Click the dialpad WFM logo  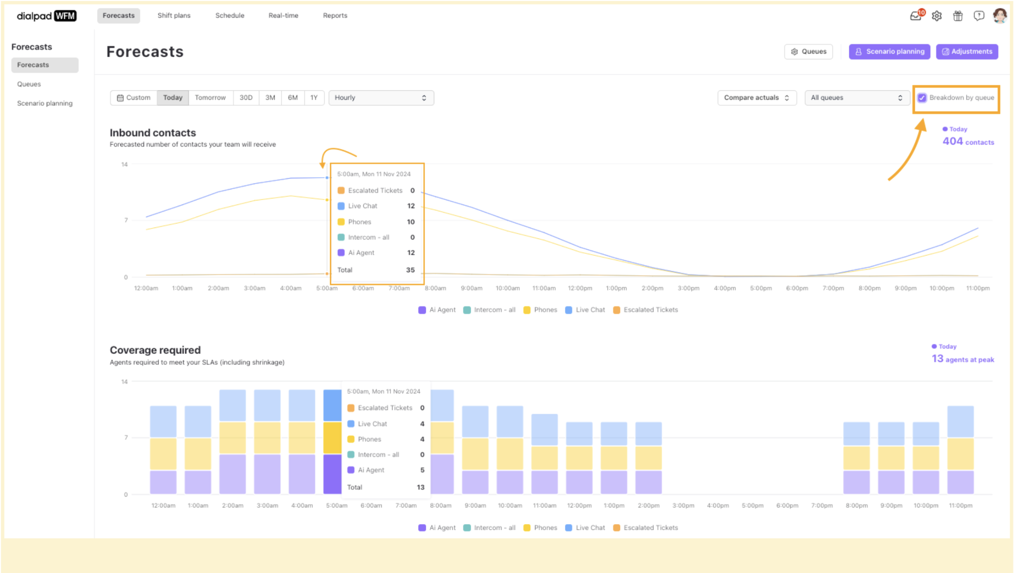pos(46,15)
